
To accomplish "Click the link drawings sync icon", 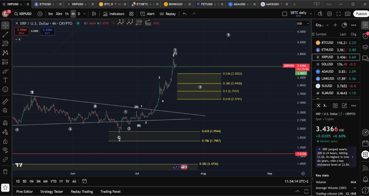I will click(5, 160).
